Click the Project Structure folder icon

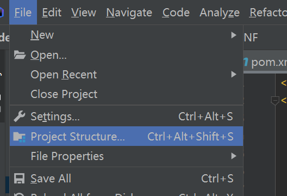pyautogui.click(x=20, y=137)
